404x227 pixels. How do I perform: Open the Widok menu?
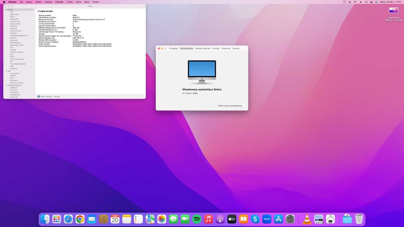pyautogui.click(x=38, y=2)
